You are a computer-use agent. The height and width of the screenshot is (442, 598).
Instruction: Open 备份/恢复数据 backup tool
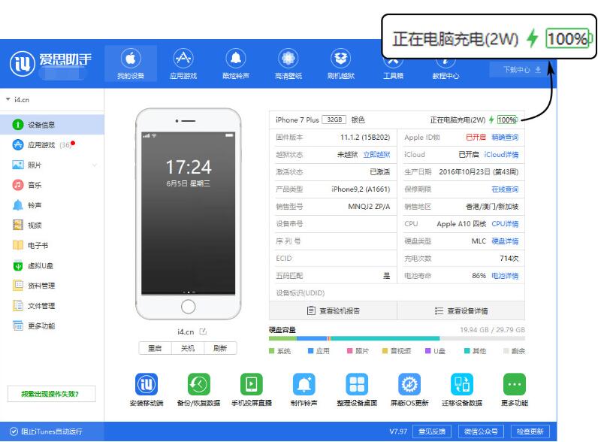pos(198,384)
